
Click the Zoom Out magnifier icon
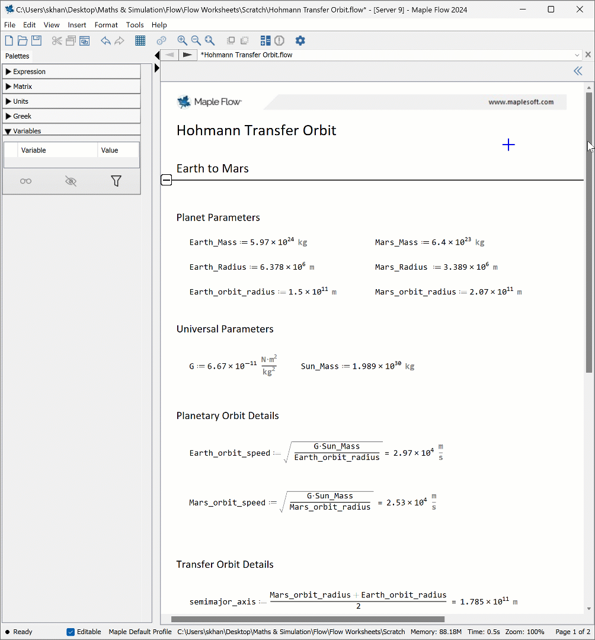[x=196, y=40]
